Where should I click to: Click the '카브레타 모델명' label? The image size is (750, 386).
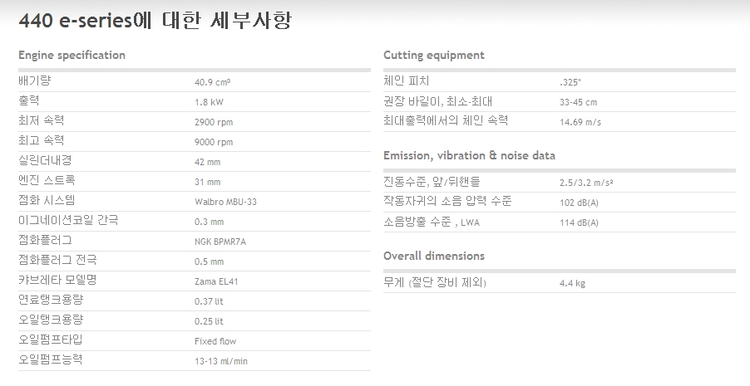click(57, 281)
